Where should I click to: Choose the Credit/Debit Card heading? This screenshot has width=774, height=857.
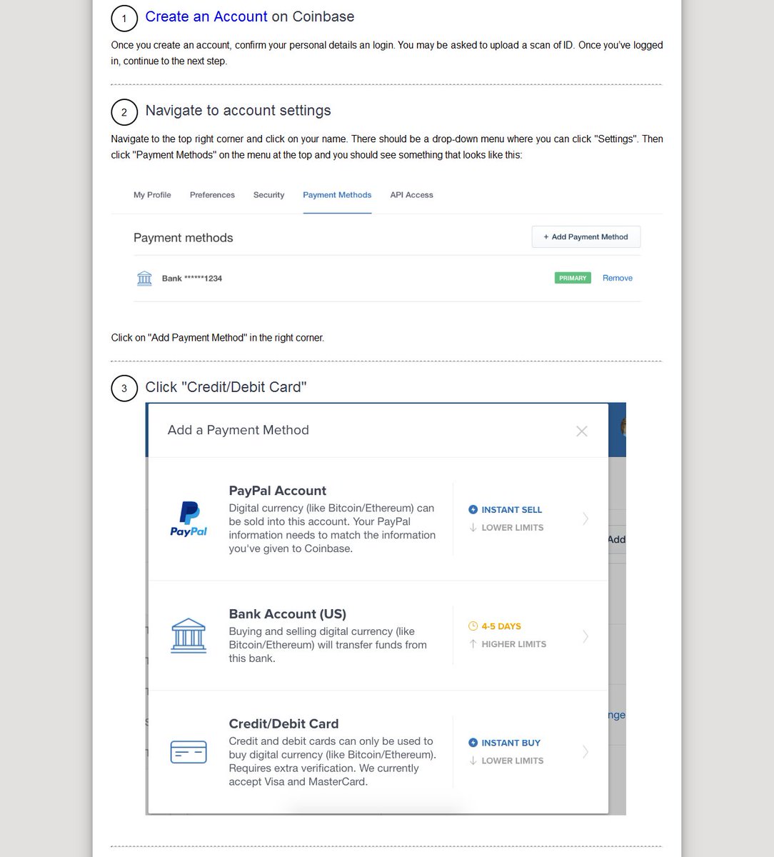click(283, 723)
